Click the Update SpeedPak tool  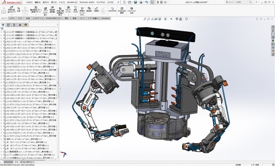(x=122, y=10)
